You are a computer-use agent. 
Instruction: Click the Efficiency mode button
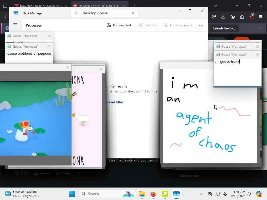[x=178, y=25]
